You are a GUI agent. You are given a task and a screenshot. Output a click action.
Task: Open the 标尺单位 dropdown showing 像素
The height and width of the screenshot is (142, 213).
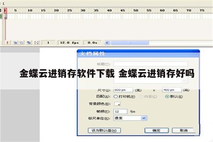pos(130,118)
